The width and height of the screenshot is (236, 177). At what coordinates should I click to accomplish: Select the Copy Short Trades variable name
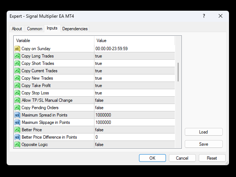pyautogui.click(x=38, y=63)
